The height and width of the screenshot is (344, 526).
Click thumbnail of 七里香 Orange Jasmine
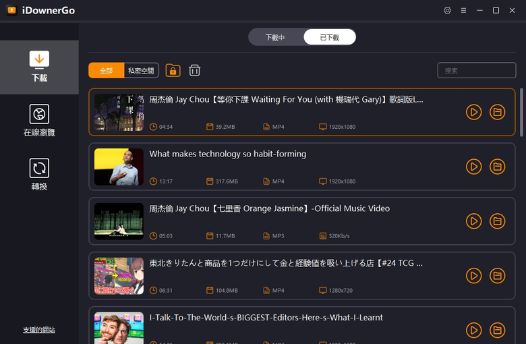point(119,221)
